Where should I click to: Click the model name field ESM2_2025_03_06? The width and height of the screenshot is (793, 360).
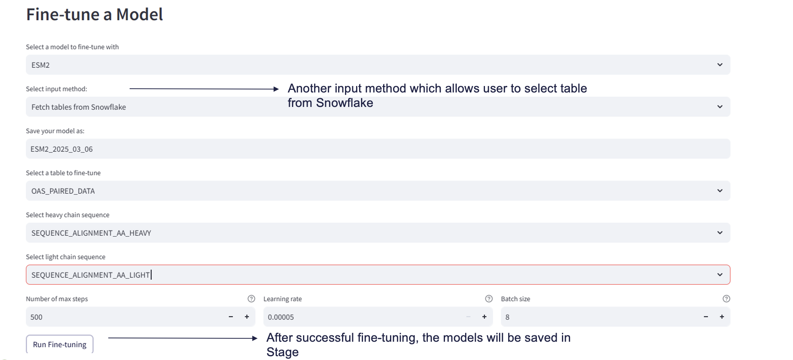pos(377,149)
